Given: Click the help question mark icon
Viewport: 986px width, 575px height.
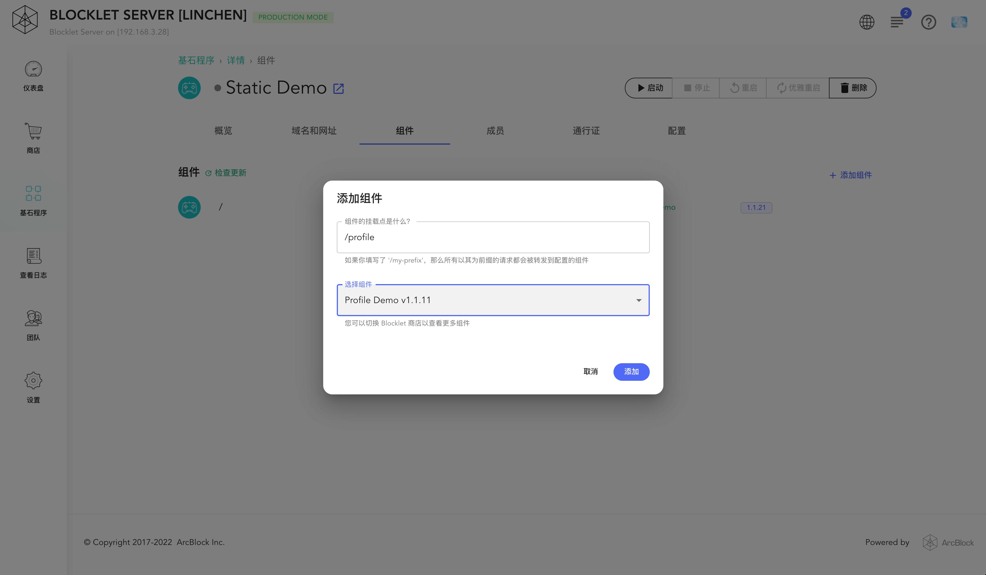Looking at the screenshot, I should click(928, 22).
